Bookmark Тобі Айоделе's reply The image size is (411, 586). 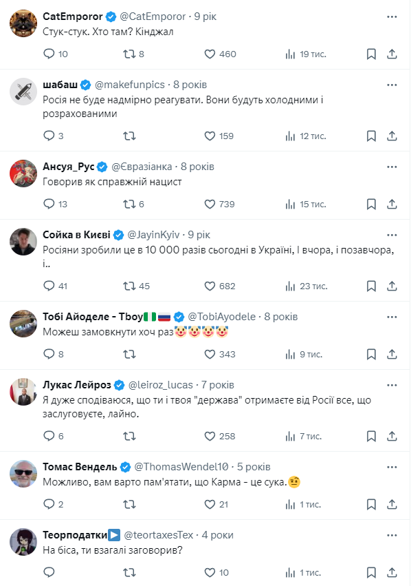371,353
